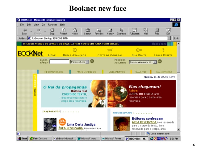The height and width of the screenshot is (148, 197).
Task: Click the Cesta de Compras link
Action: [x=110, y=55]
